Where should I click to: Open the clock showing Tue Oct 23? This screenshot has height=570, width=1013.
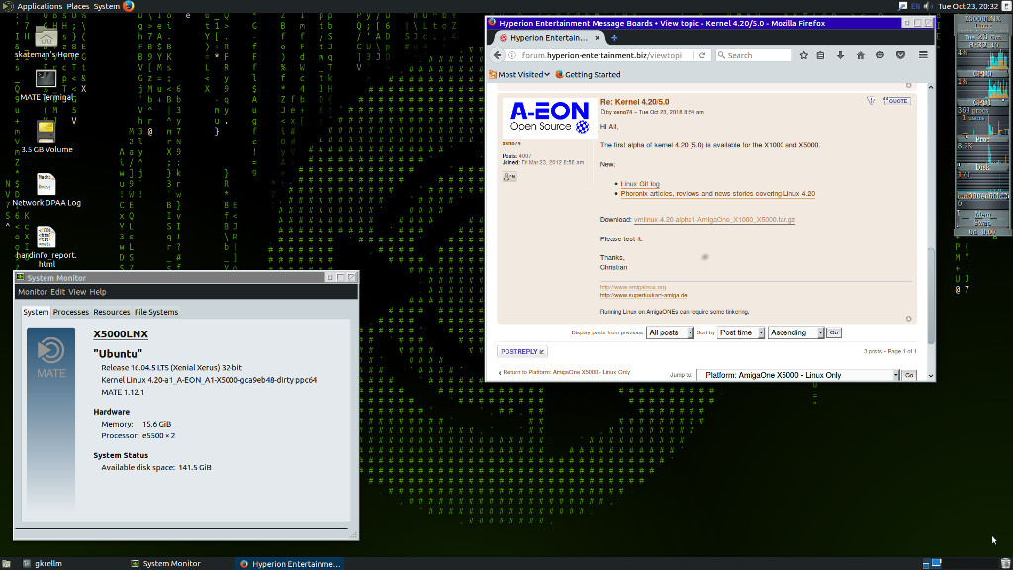click(967, 6)
